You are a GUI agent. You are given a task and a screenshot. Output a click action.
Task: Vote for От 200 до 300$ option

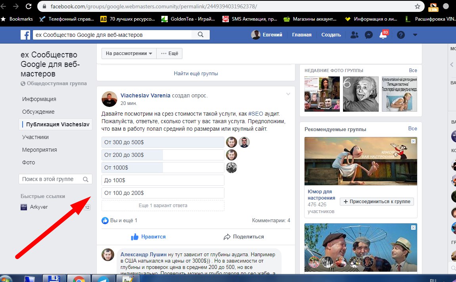163,155
